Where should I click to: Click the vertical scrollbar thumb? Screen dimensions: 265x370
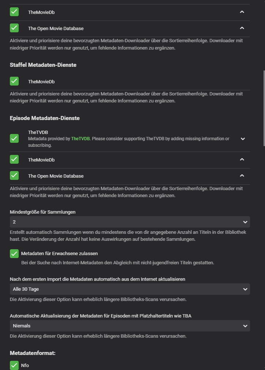(263, 108)
